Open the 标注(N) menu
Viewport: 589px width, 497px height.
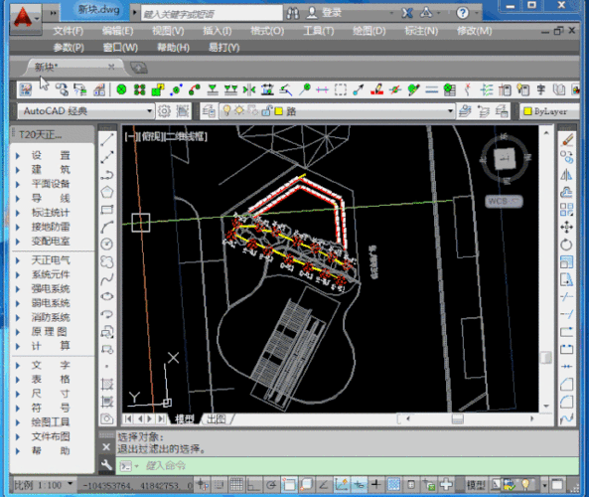[x=421, y=31]
